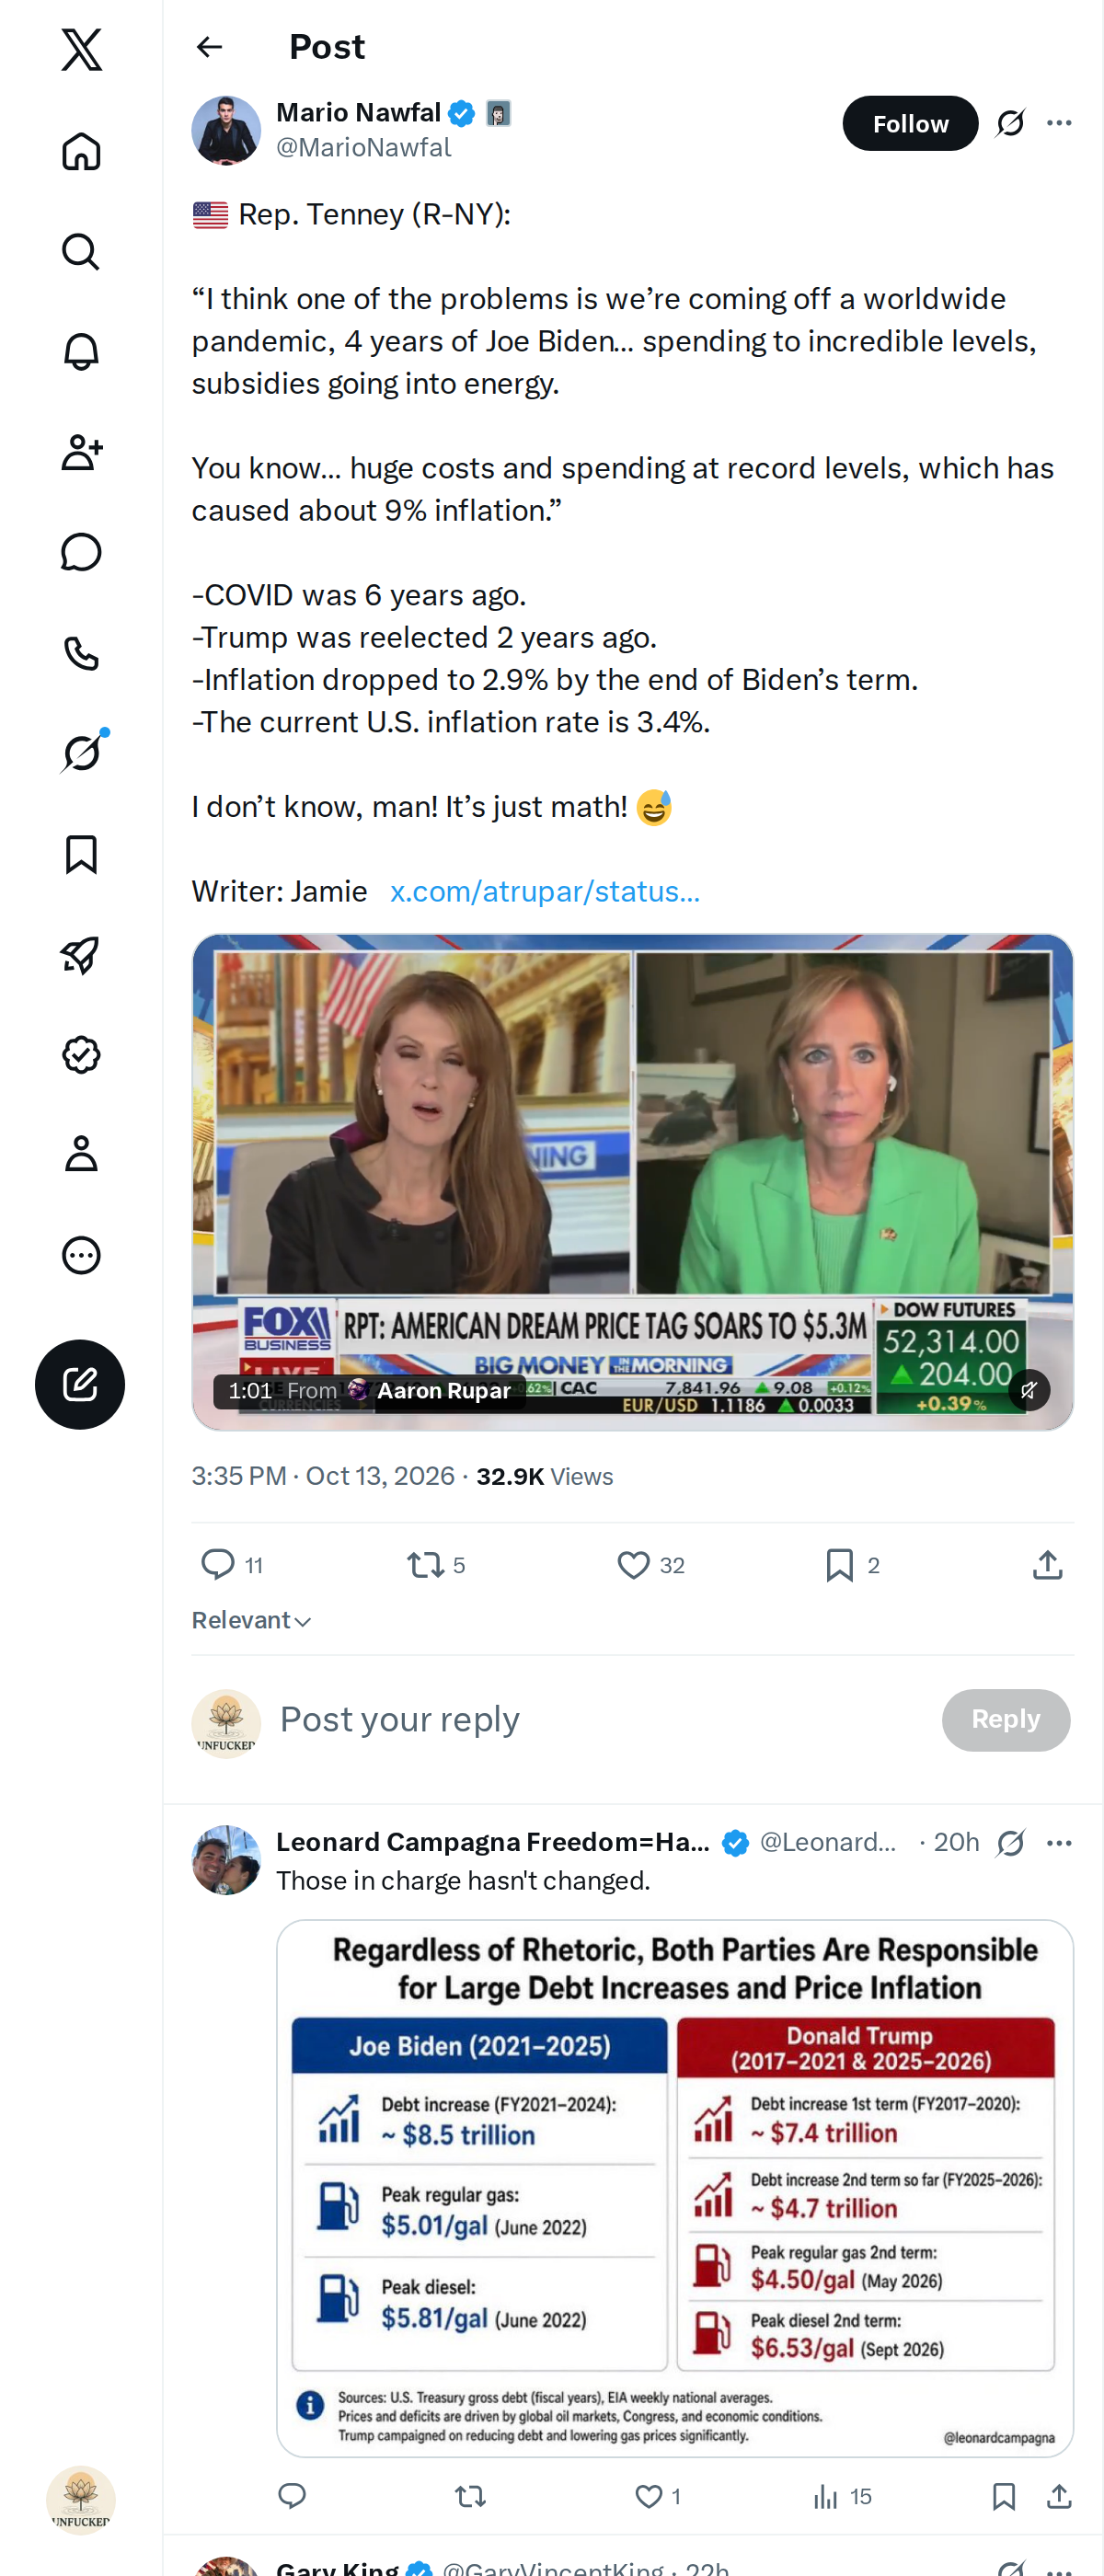Image resolution: width=1104 pixels, height=2576 pixels.
Task: Click the back arrow beside Post
Action: tap(209, 47)
